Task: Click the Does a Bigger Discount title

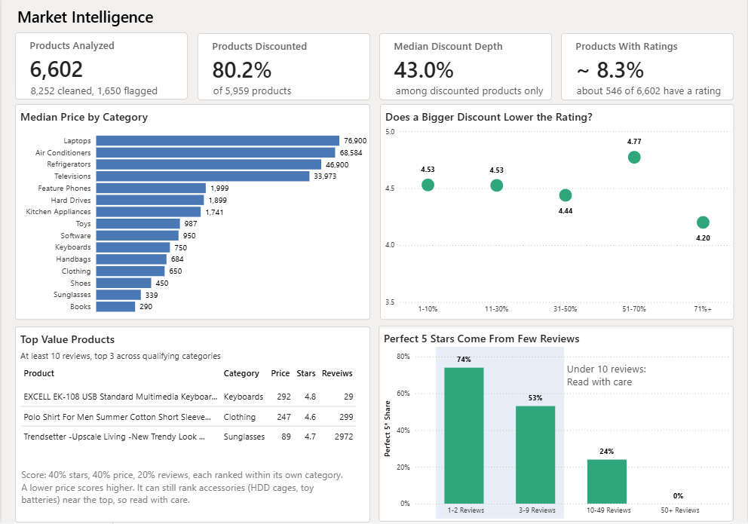Action: point(489,118)
